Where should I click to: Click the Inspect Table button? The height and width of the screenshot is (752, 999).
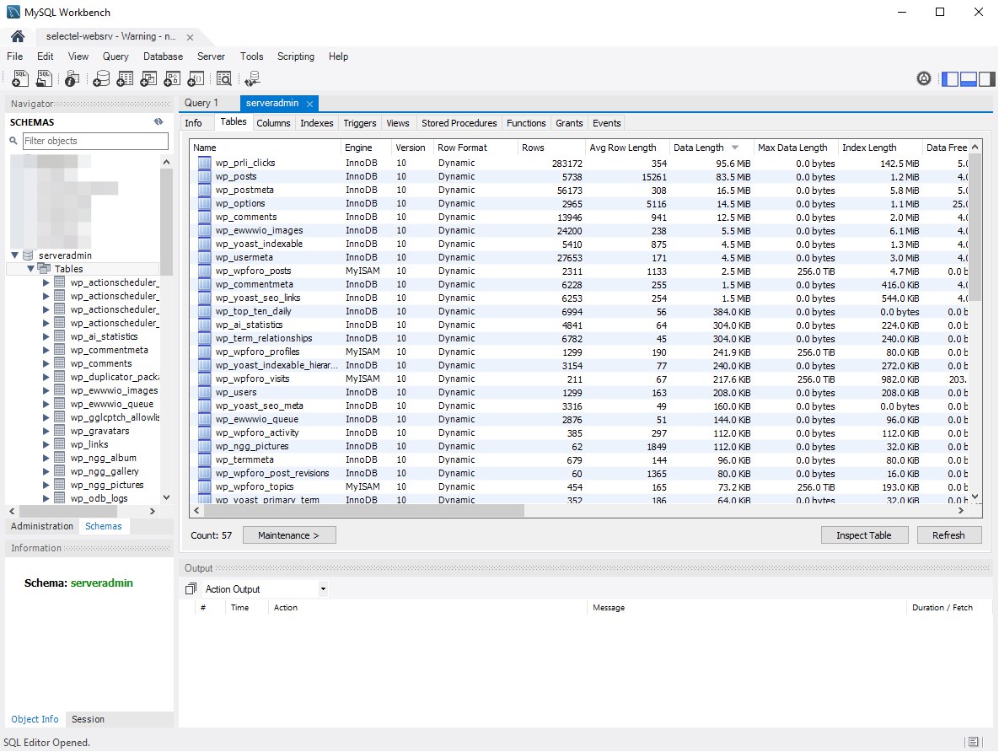pos(864,535)
